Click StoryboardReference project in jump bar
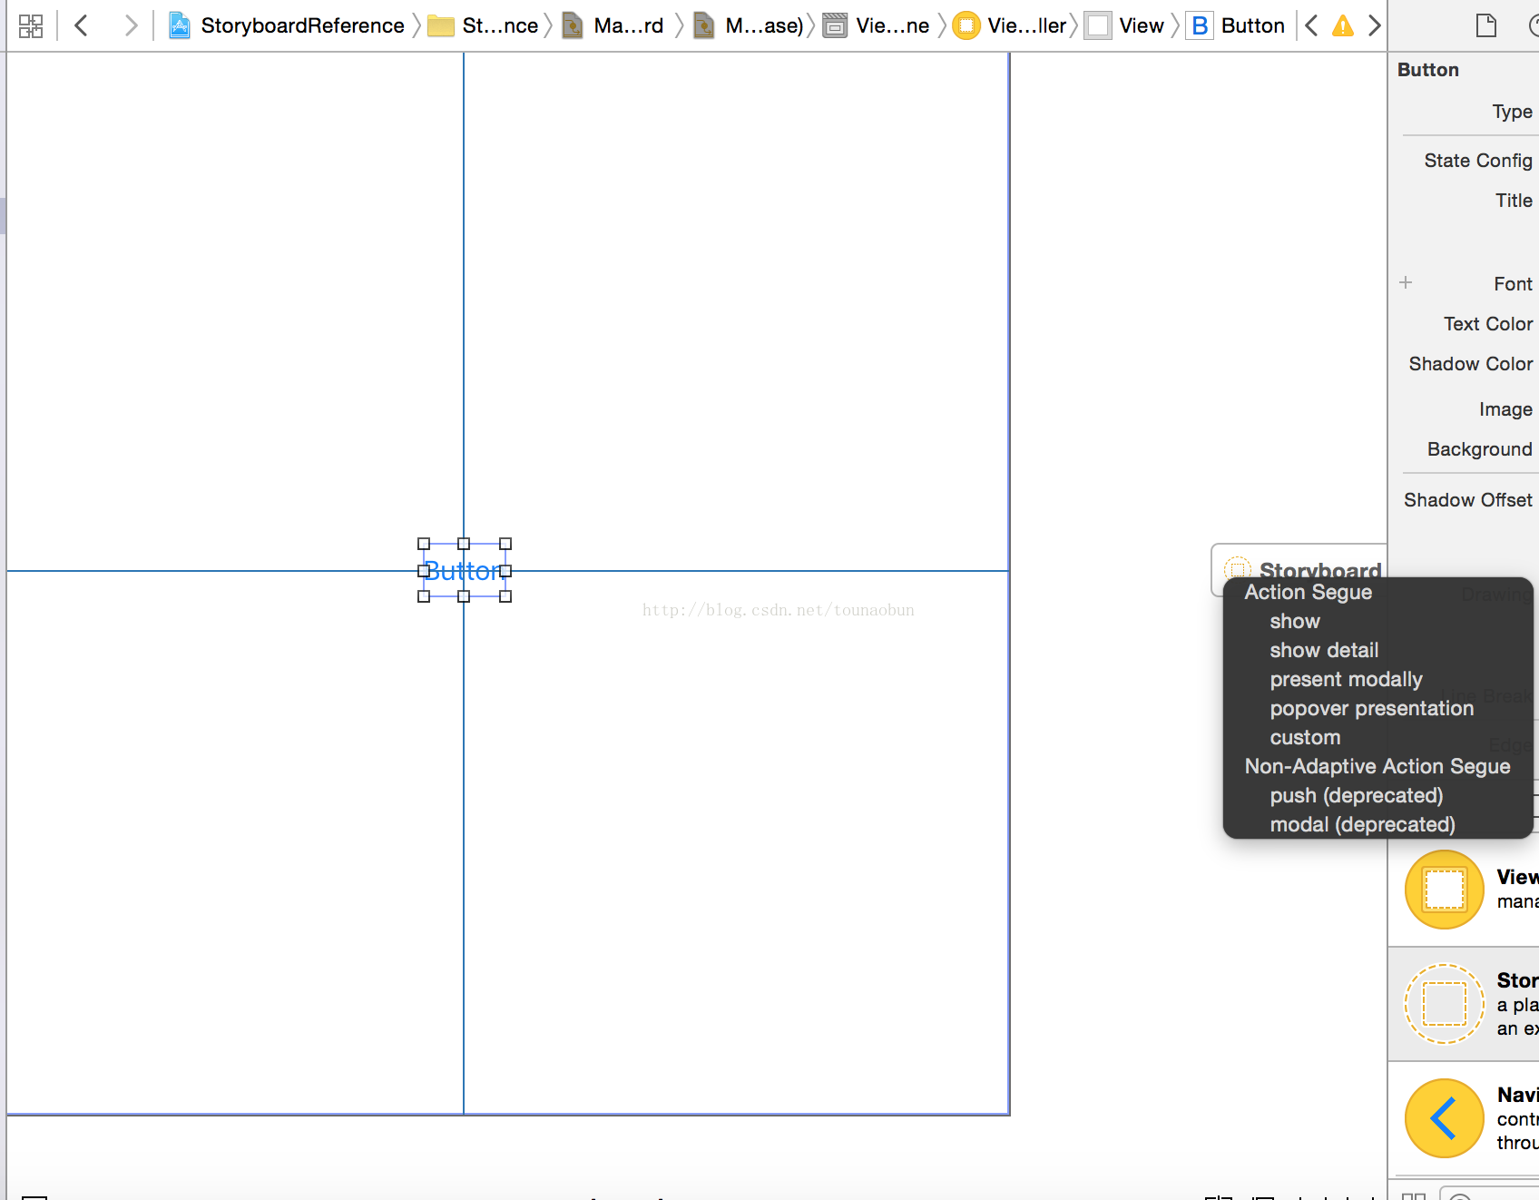Viewport: 1539px width, 1200px height. click(287, 25)
